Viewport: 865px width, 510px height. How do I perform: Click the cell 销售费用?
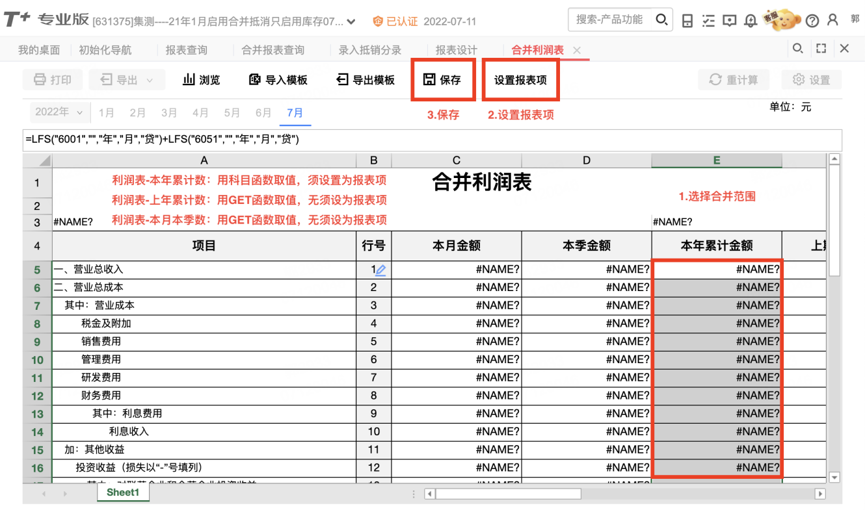point(204,342)
